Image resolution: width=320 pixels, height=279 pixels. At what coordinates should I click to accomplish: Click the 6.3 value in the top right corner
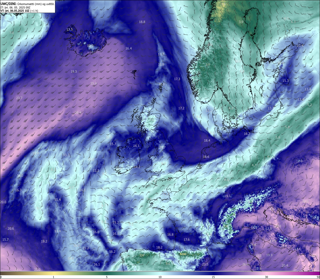tap(293, 22)
